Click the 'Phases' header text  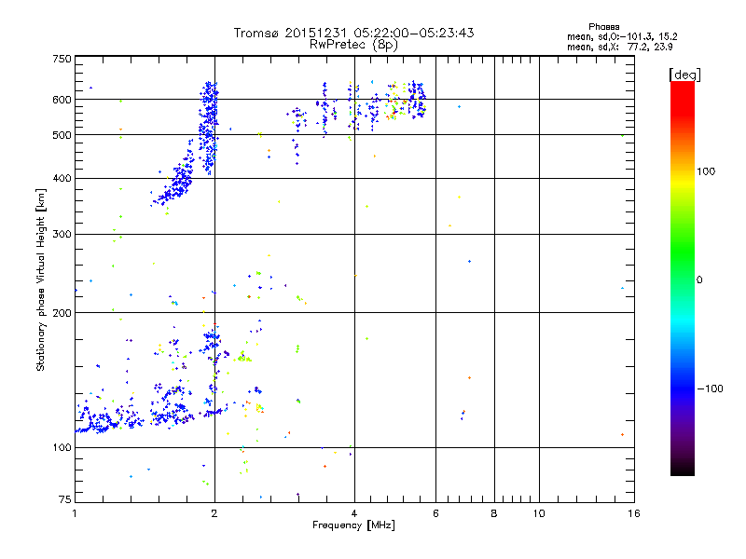pyautogui.click(x=603, y=27)
